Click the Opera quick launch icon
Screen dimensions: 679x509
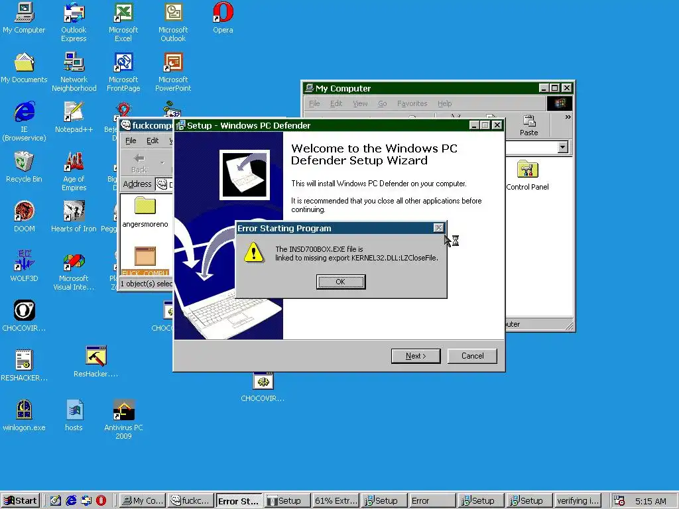[101, 501]
